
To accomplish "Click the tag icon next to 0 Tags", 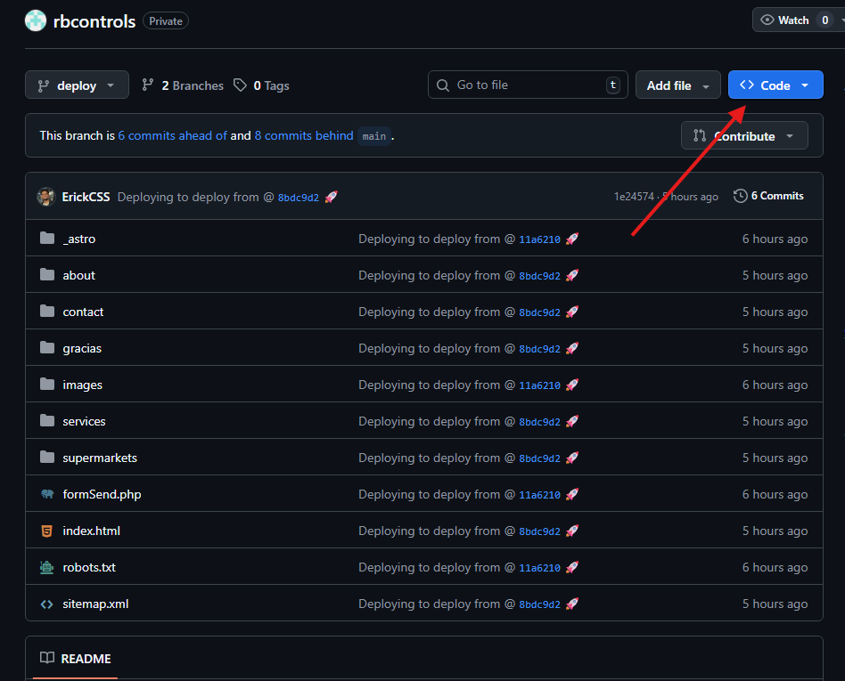I will tap(240, 85).
